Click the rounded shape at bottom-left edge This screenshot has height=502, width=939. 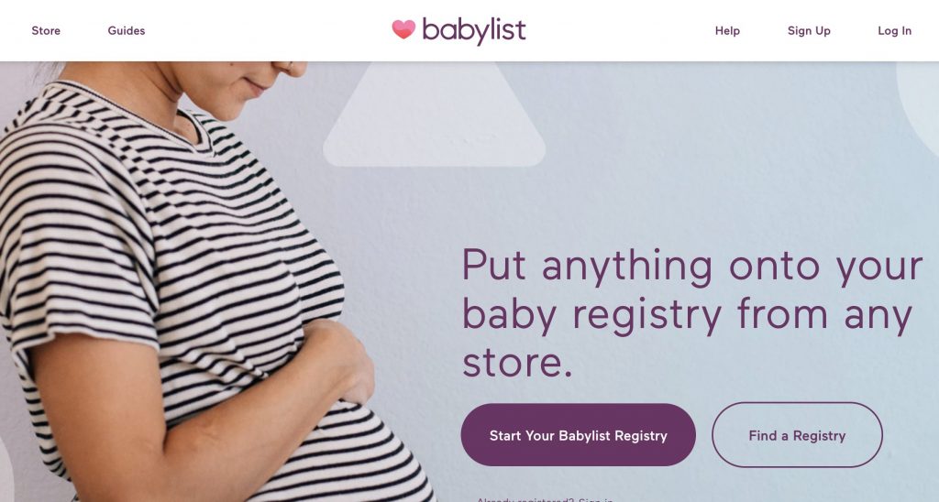click(x=6, y=470)
